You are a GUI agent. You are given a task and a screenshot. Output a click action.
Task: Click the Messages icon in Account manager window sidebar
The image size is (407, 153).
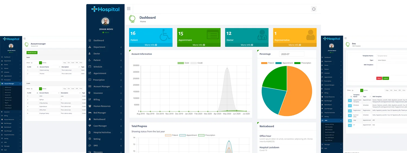point(2,146)
